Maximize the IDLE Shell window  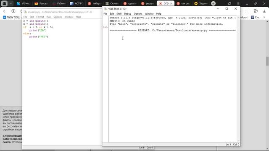coord(227,8)
